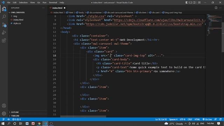Click the horizontal editor scrollbar
This screenshot has height=126, width=224.
tap(83, 117)
